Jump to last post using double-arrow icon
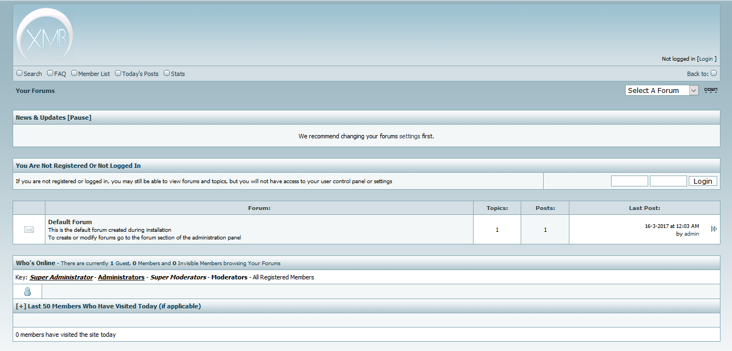This screenshot has width=732, height=351. [x=713, y=229]
